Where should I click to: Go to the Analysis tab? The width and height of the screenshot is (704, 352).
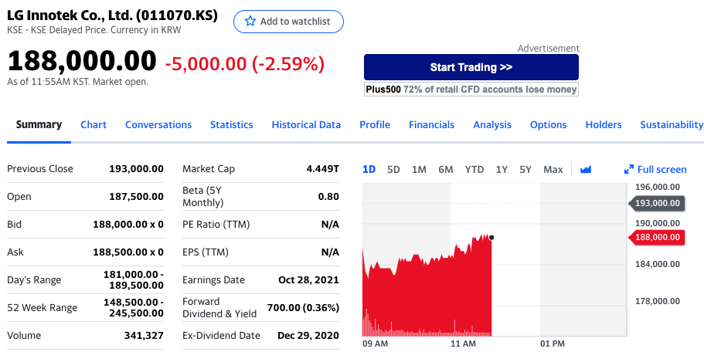tap(492, 124)
